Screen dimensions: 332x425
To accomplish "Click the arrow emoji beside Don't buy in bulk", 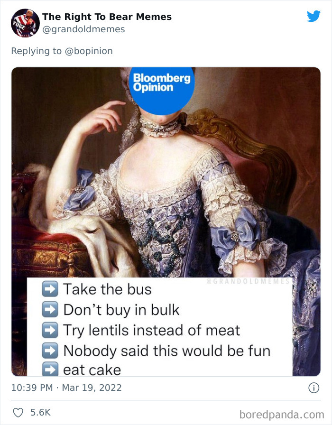I will tap(50, 310).
